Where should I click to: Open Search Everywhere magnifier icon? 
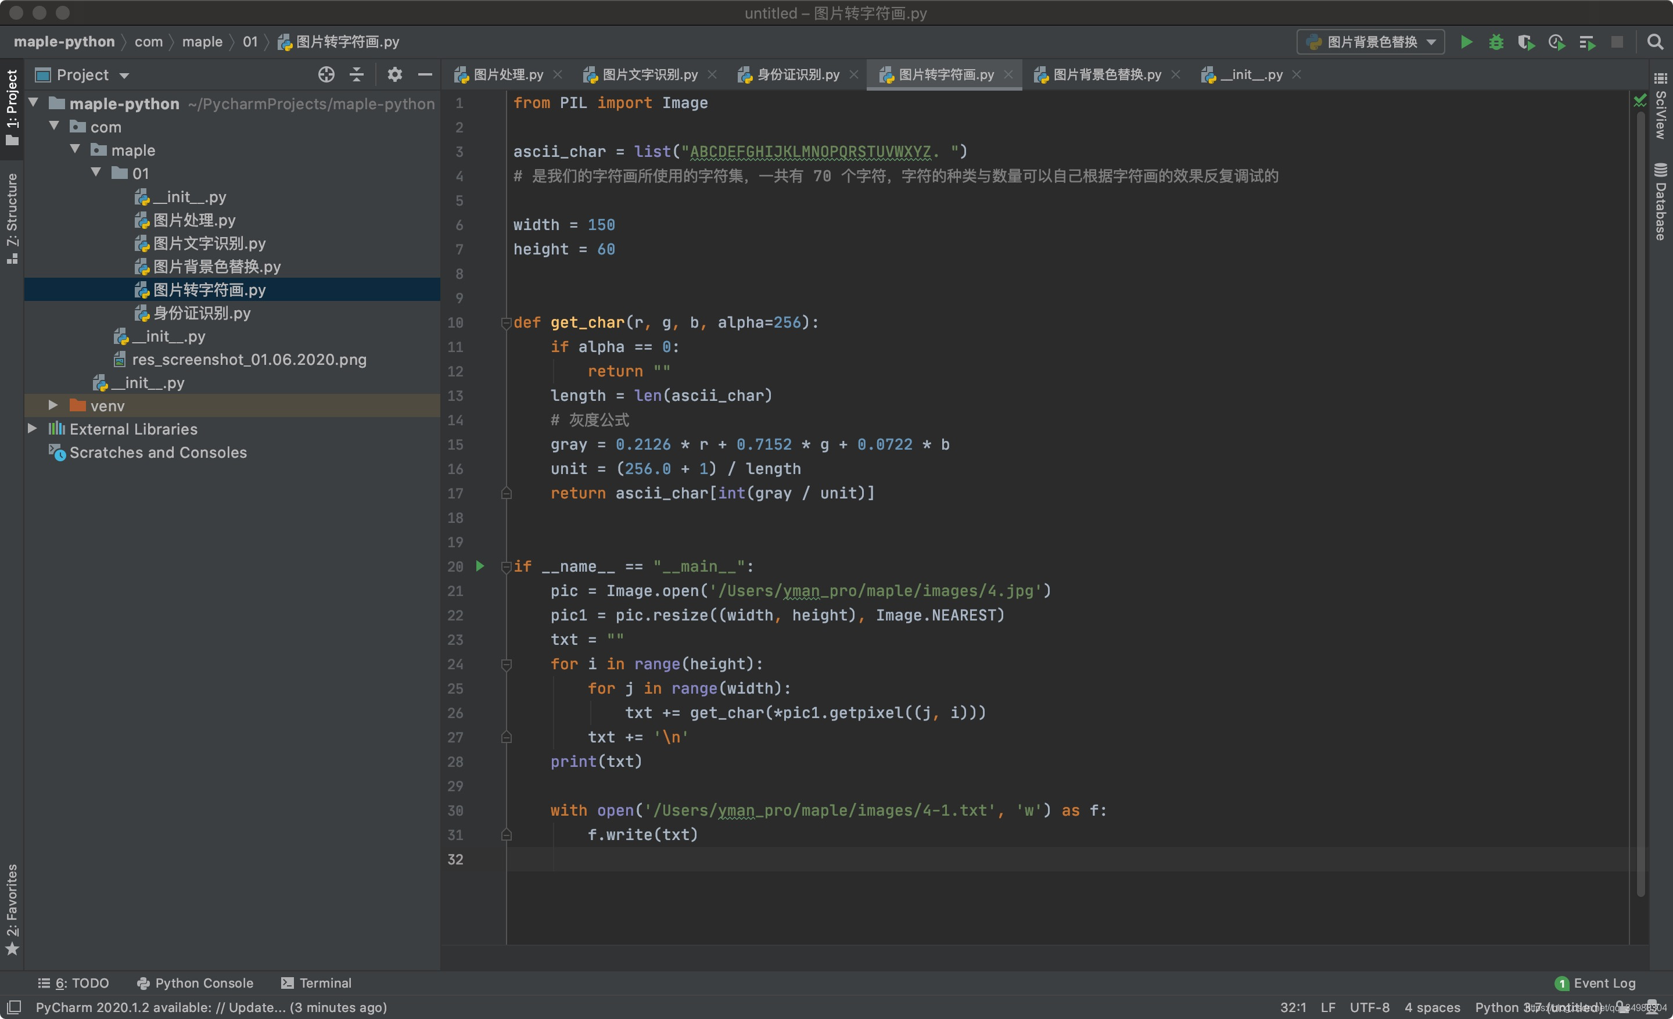1654,42
